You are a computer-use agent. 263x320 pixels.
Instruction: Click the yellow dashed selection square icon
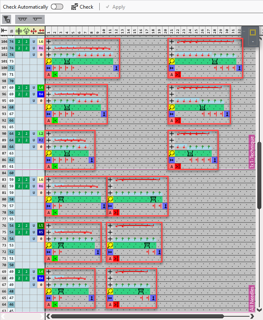(x=253, y=32)
